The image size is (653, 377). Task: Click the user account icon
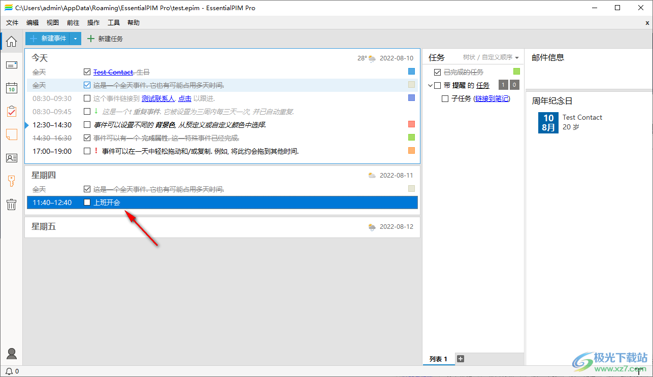(x=11, y=354)
